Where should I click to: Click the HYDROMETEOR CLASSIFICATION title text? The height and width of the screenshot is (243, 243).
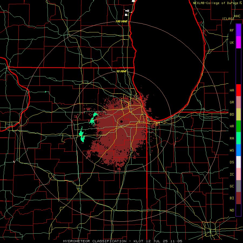tap(95, 241)
